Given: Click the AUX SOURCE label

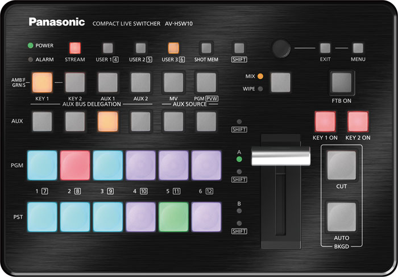Looking at the screenshot, I should (189, 104).
